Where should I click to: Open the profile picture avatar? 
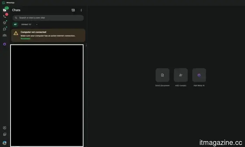pyautogui.click(x=5, y=143)
